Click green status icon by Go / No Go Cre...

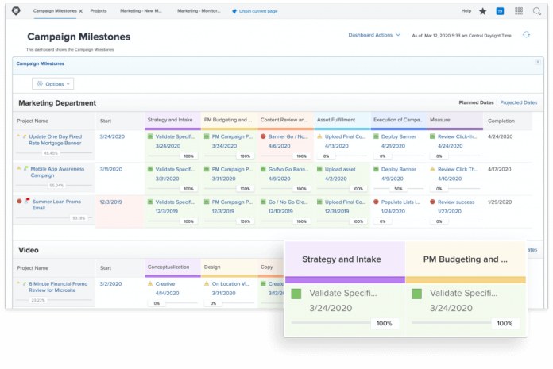263,202
